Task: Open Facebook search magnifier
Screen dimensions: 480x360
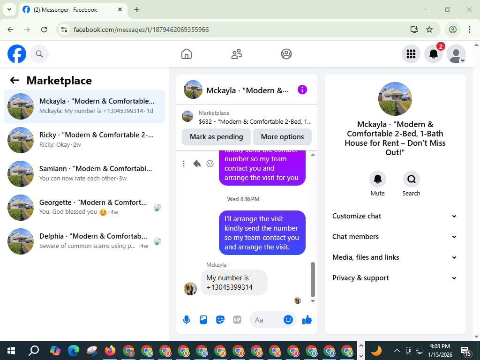Action: coord(39,54)
